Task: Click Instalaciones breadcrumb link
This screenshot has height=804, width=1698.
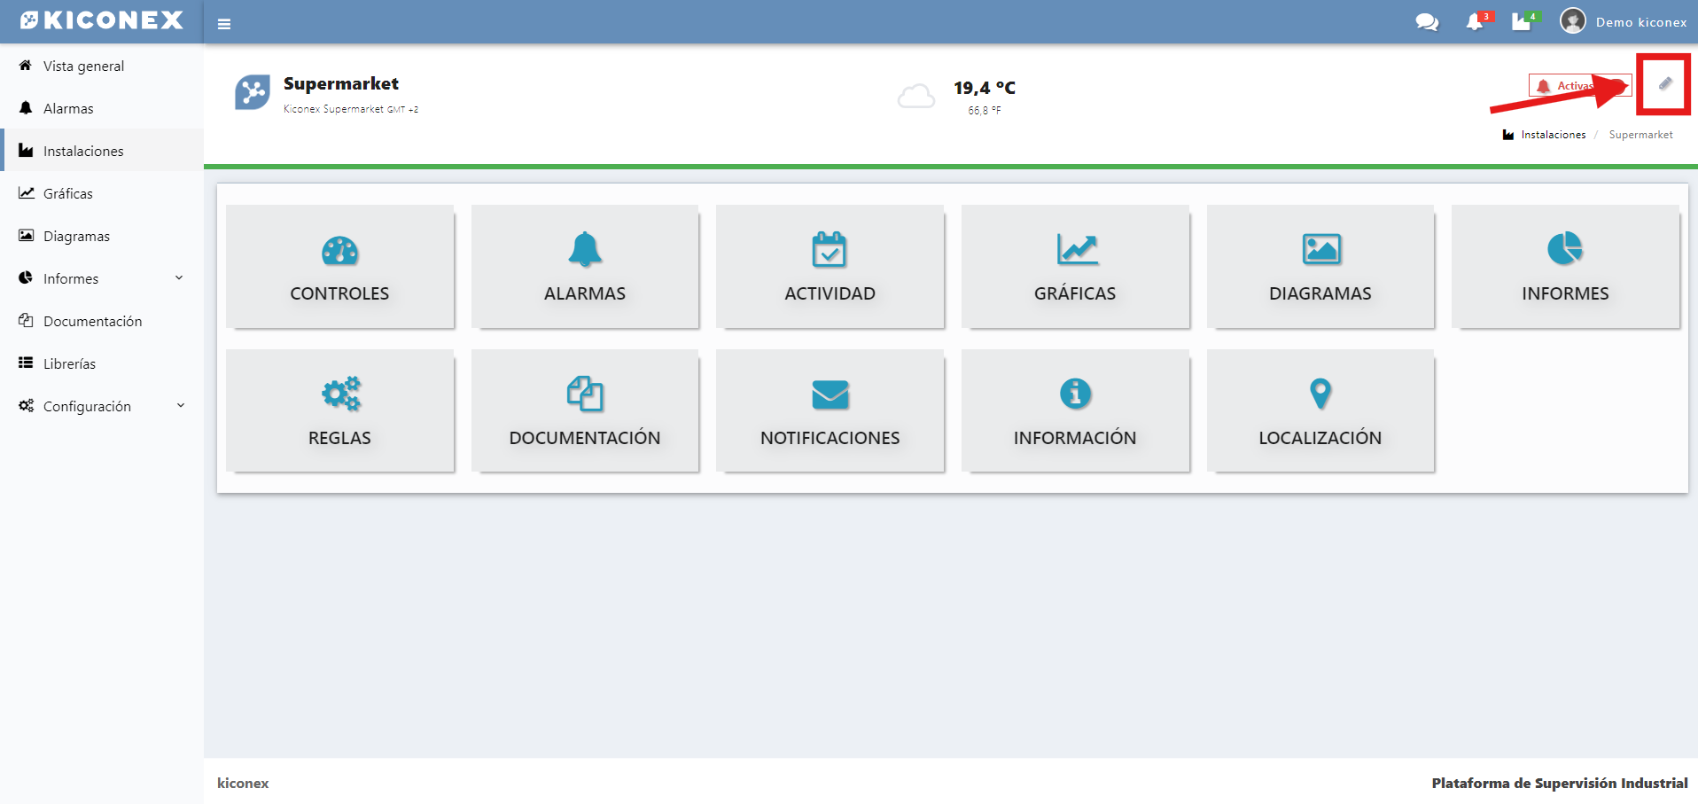Action: click(1553, 135)
